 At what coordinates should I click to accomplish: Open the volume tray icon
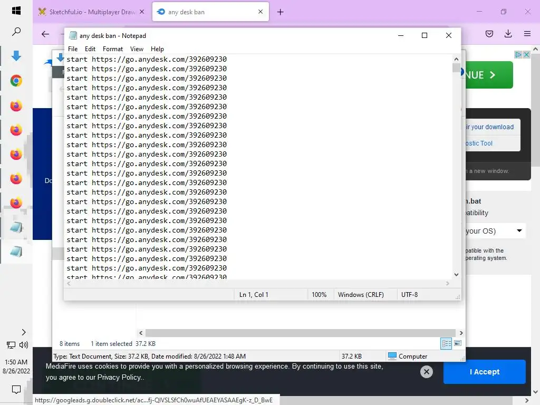(x=24, y=345)
